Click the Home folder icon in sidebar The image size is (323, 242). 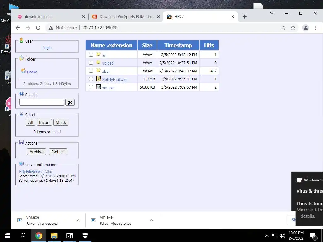(x=23, y=71)
